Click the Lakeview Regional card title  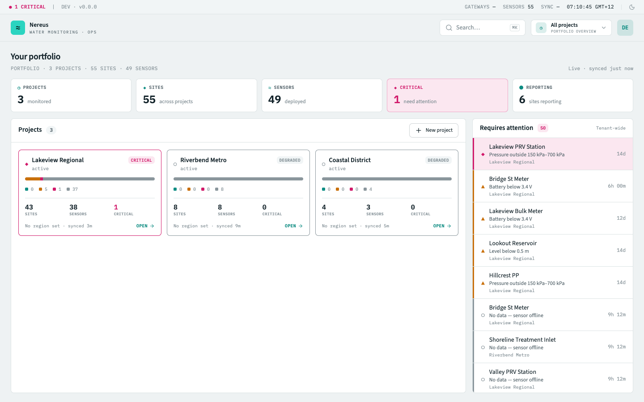[x=58, y=160]
